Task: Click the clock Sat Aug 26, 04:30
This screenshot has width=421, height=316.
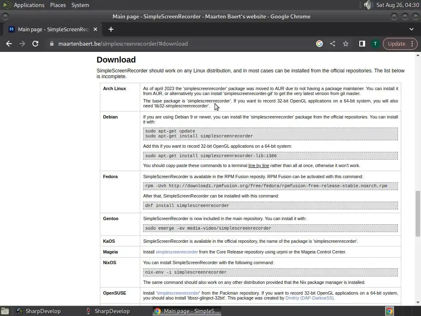Action: [398, 5]
